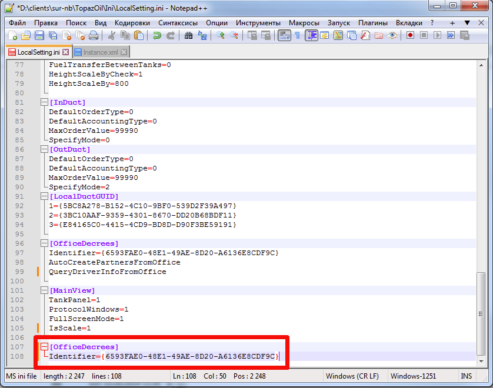Collapse the [MainView] section fold marker
The width and height of the screenshot is (493, 388).
(44, 290)
